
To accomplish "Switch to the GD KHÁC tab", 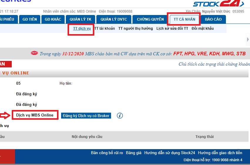I will click(53, 19).
